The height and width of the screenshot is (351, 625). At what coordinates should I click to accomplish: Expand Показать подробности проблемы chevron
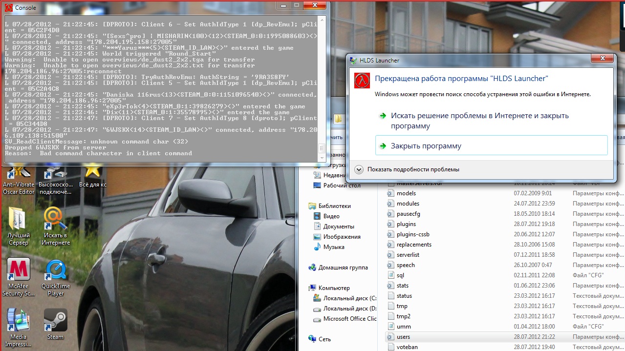click(x=359, y=169)
